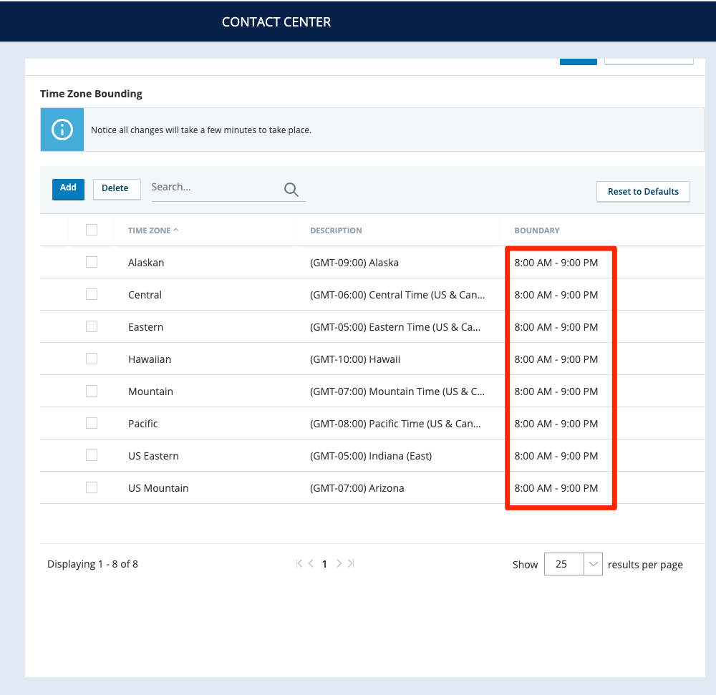Screen dimensions: 716x695
Task: Check the Hawaiian row checkbox
Action: (92, 359)
